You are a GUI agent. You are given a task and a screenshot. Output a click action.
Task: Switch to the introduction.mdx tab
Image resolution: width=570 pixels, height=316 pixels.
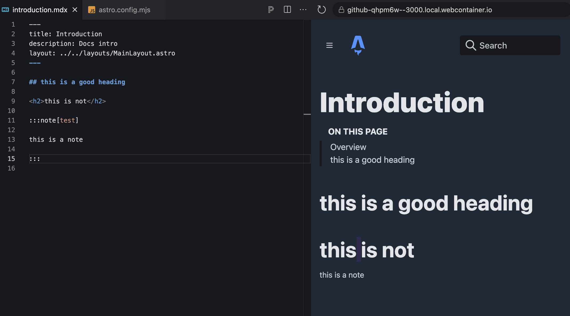(x=40, y=10)
